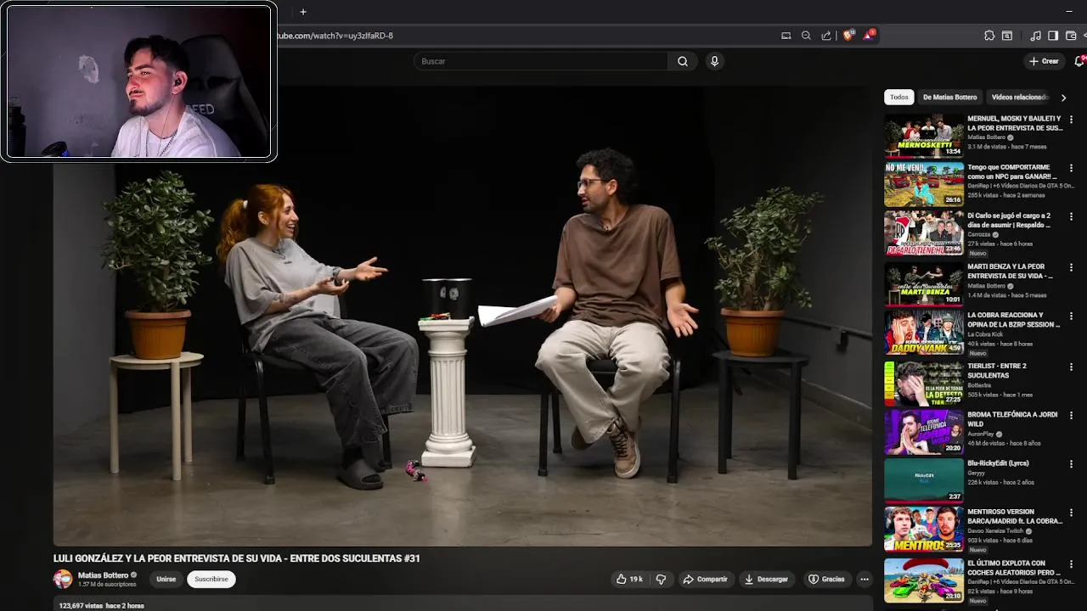
Task: Open the three-dot more actions under video
Action: pyautogui.click(x=865, y=579)
